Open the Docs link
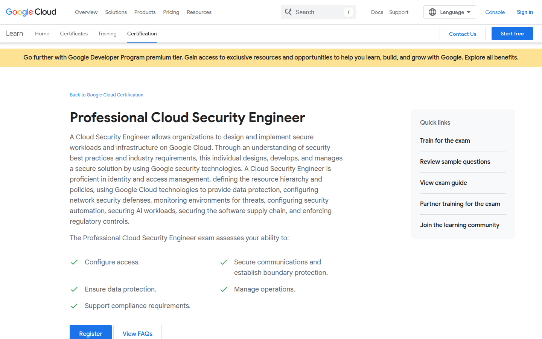The image size is (542, 339). [377, 12]
